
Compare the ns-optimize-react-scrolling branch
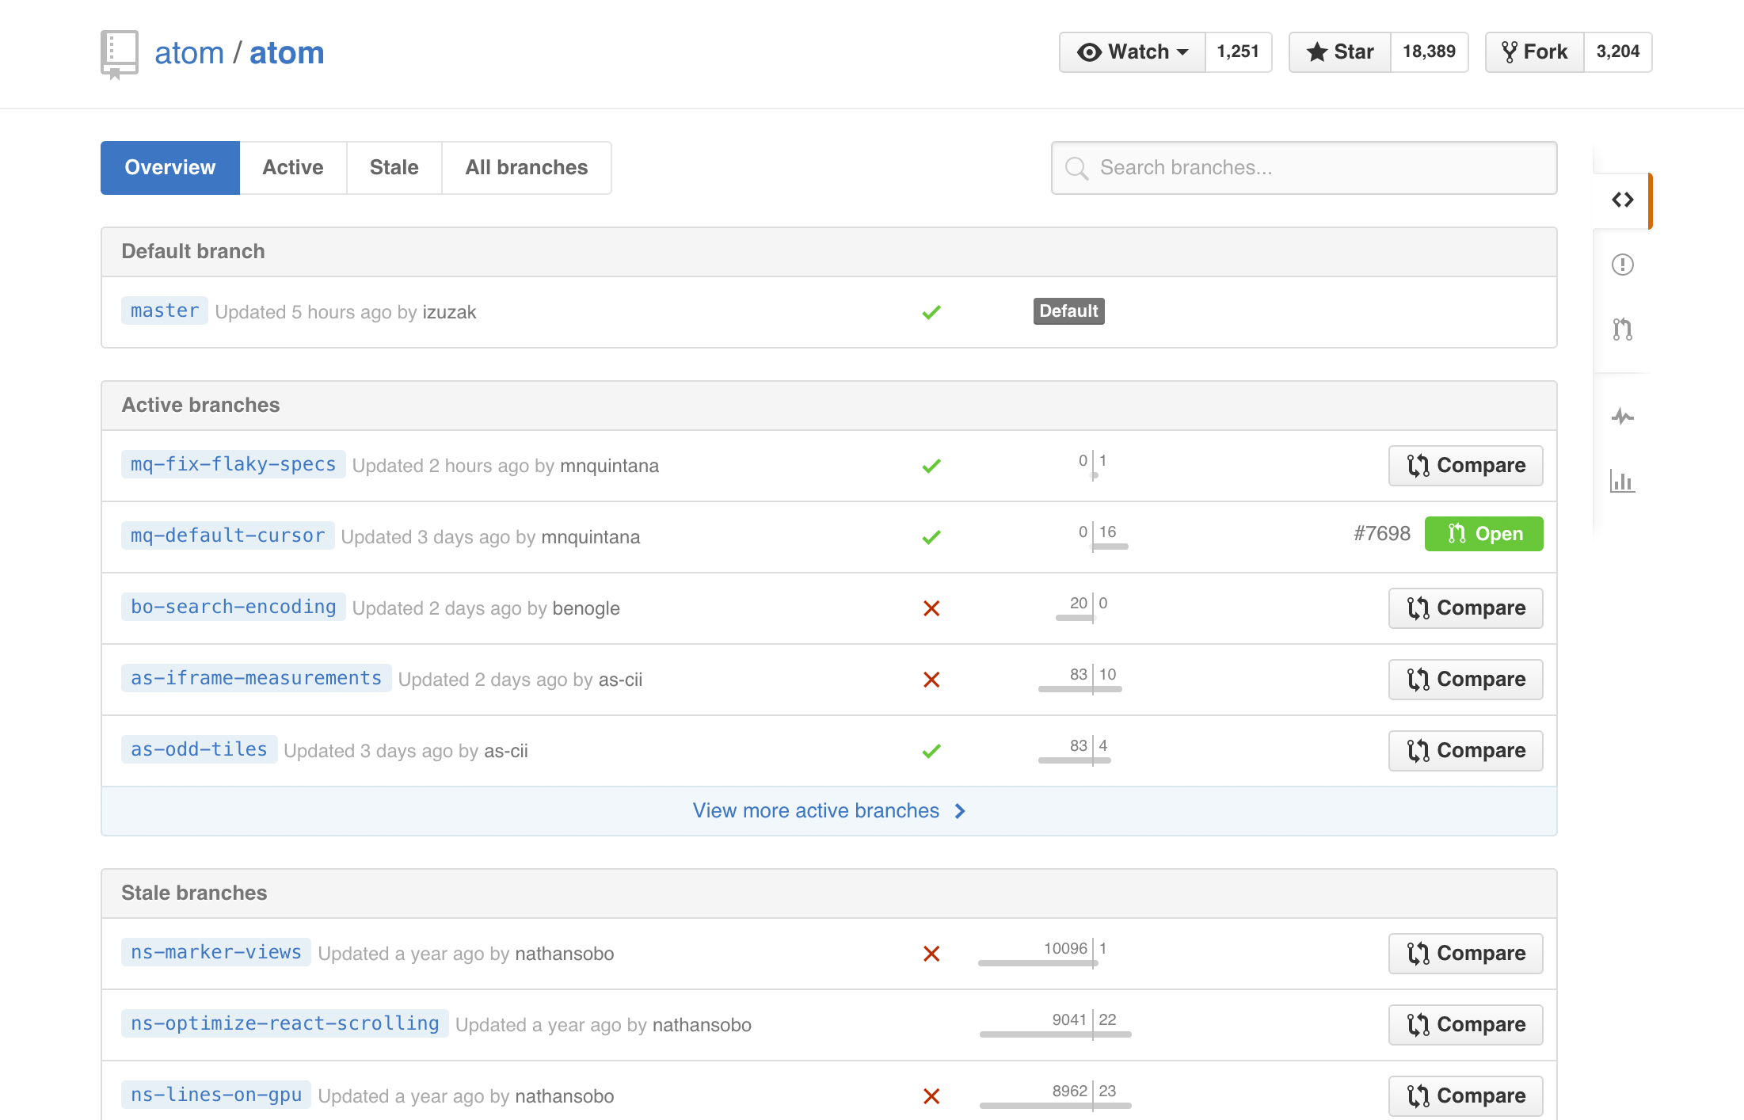1466,1025
